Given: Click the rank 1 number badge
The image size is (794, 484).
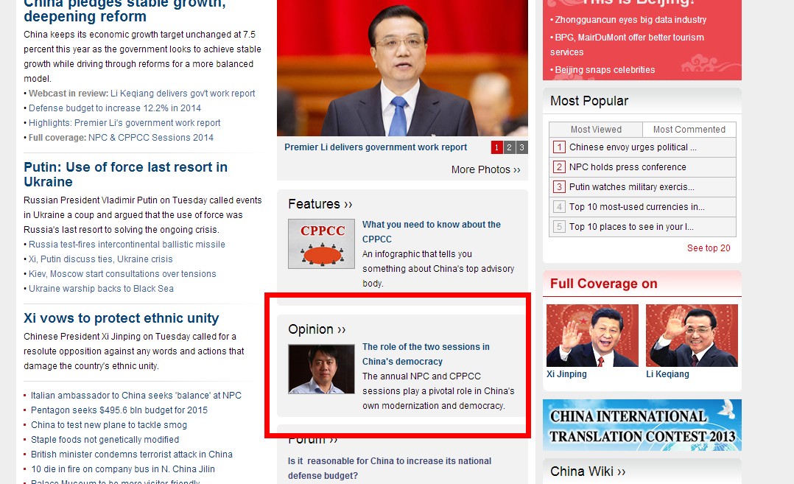Looking at the screenshot, I should (x=559, y=147).
